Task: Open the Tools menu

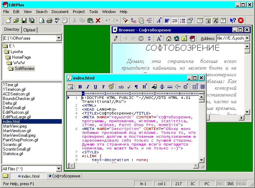Action: click(x=94, y=12)
